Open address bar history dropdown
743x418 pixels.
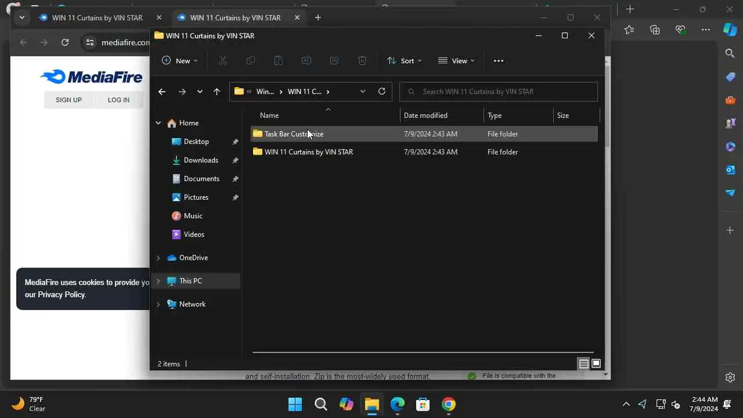363,91
